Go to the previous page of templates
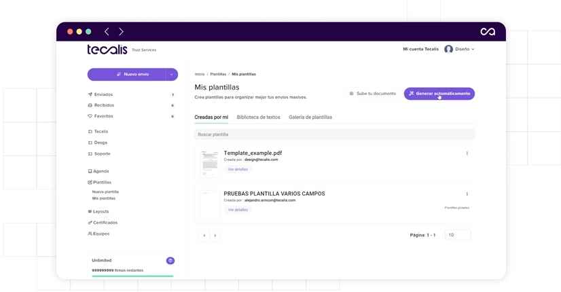Image resolution: width=561 pixels, height=292 pixels. (204, 236)
